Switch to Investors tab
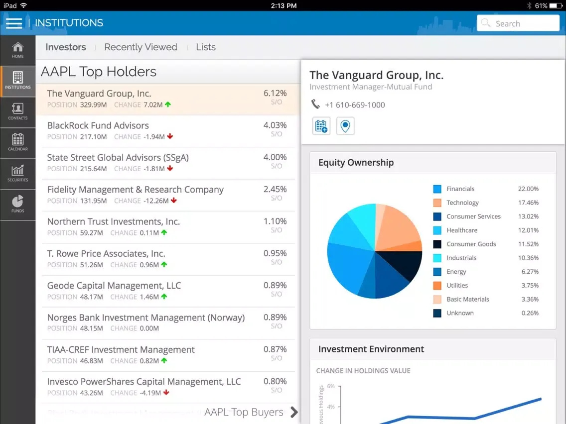The width and height of the screenshot is (566, 424). [66, 47]
